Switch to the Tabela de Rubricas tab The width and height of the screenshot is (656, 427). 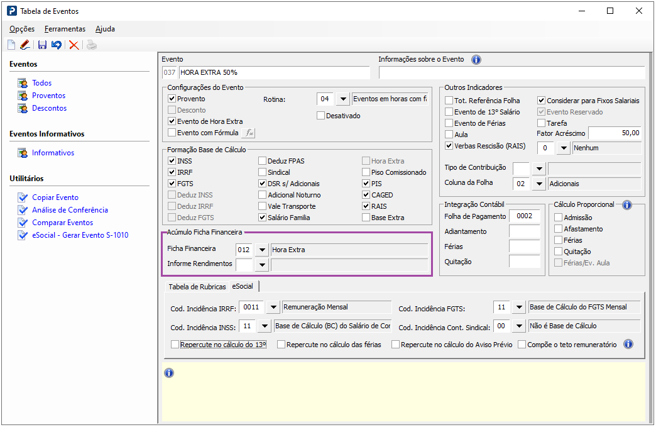[197, 287]
